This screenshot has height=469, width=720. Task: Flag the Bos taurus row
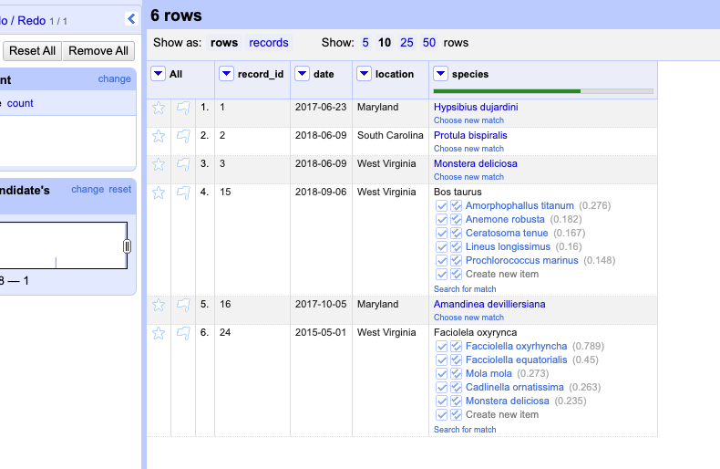coord(183,193)
